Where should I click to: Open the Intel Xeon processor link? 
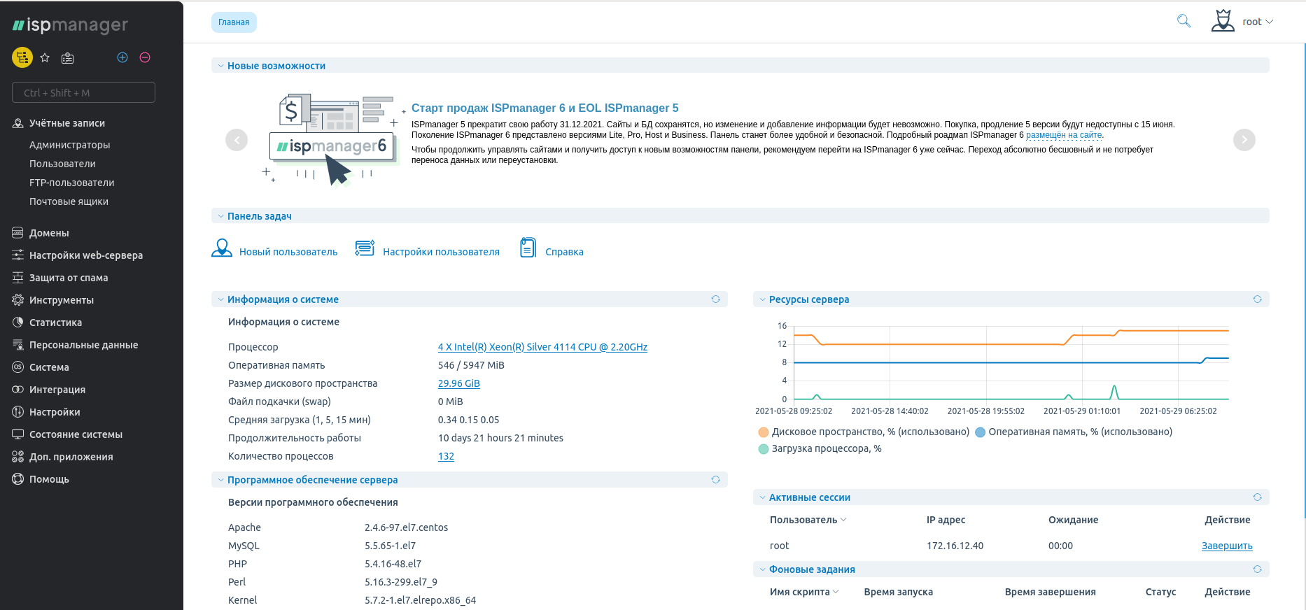coord(542,347)
